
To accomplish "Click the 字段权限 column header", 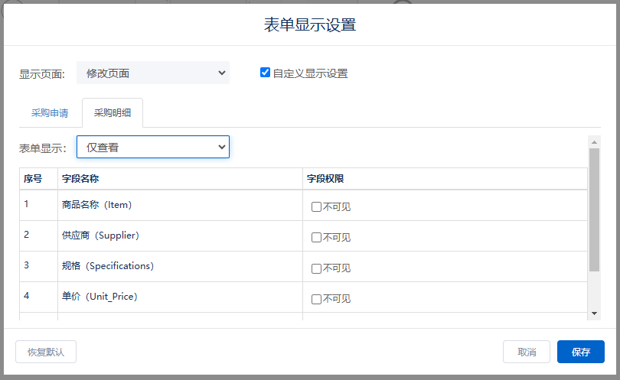I will 445,179.
